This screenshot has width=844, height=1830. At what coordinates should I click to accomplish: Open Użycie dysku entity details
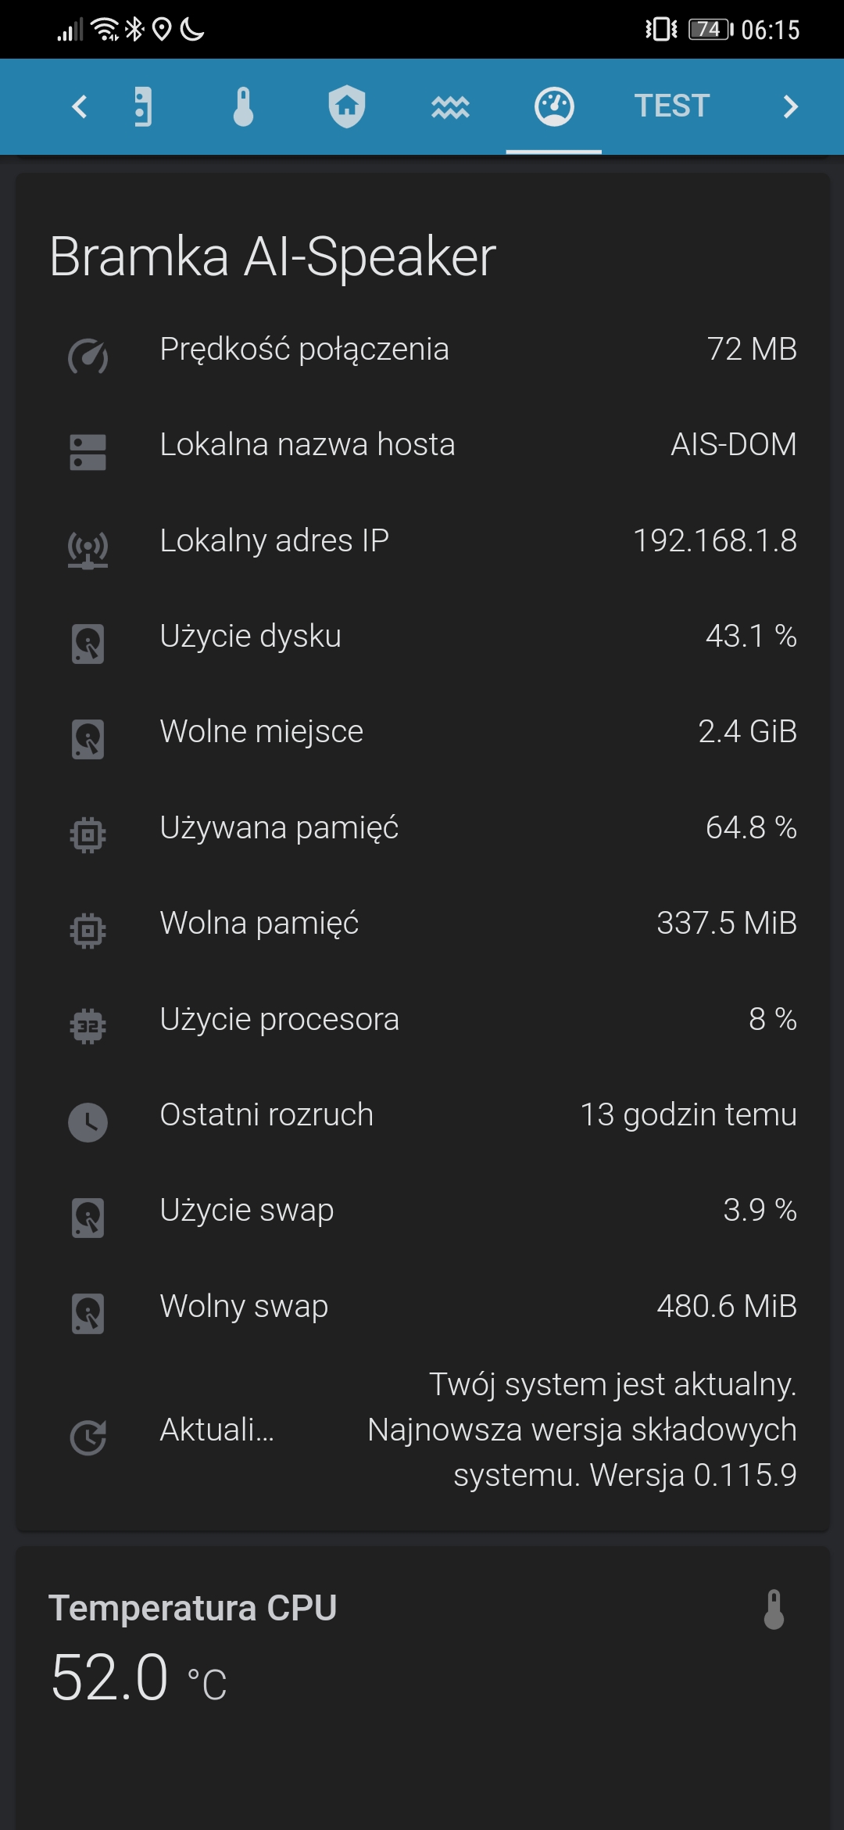(x=422, y=637)
